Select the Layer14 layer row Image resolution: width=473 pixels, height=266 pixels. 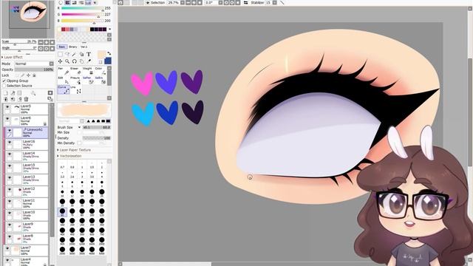coord(27,156)
